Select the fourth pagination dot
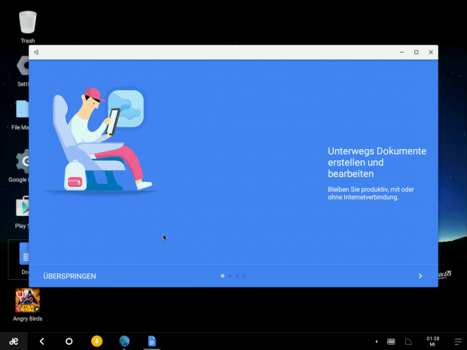Image resolution: width=467 pixels, height=350 pixels. [x=244, y=276]
